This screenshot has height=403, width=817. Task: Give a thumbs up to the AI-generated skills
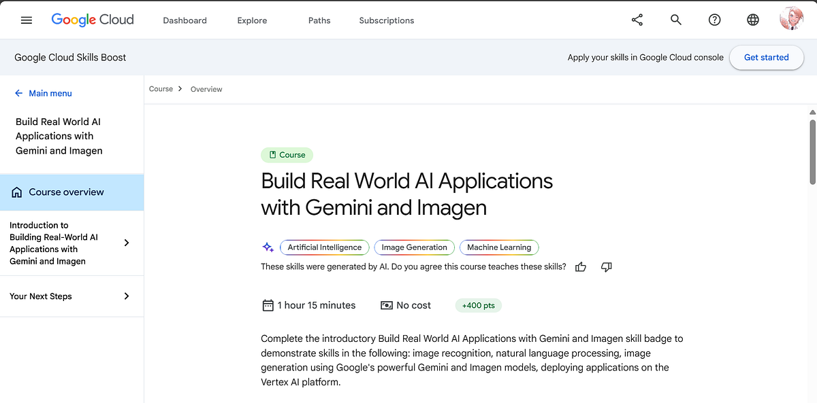point(580,266)
